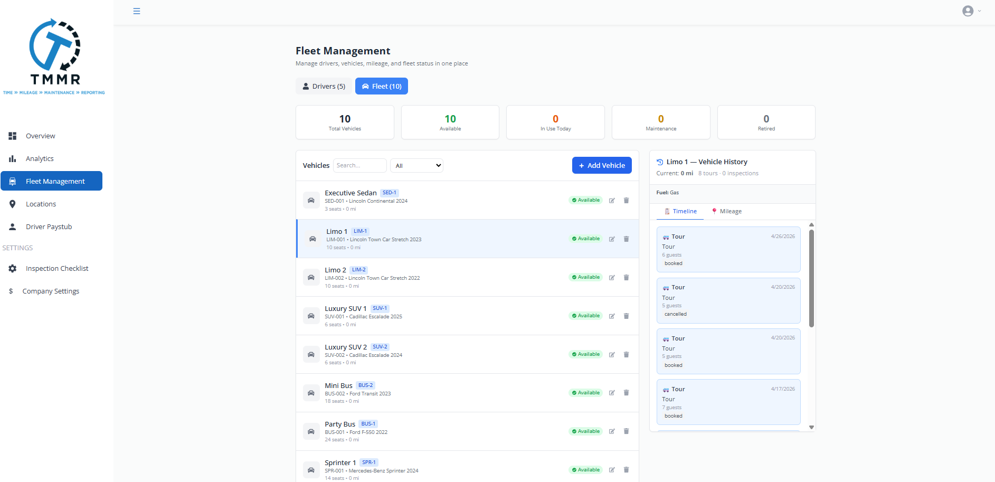The height and width of the screenshot is (482, 995).
Task: Click Add Vehicle button
Action: click(602, 165)
